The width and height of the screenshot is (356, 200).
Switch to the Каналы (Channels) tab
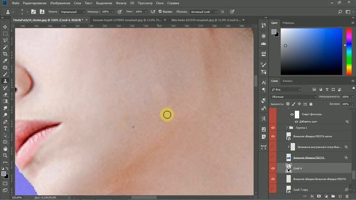pyautogui.click(x=288, y=81)
